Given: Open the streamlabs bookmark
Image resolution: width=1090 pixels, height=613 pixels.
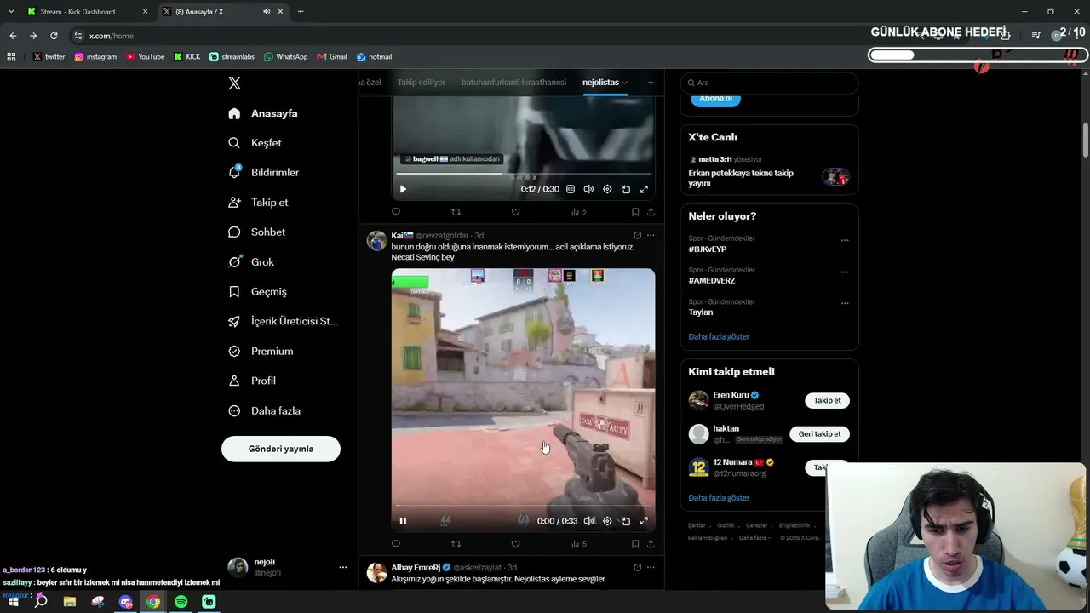Looking at the screenshot, I should click(232, 56).
